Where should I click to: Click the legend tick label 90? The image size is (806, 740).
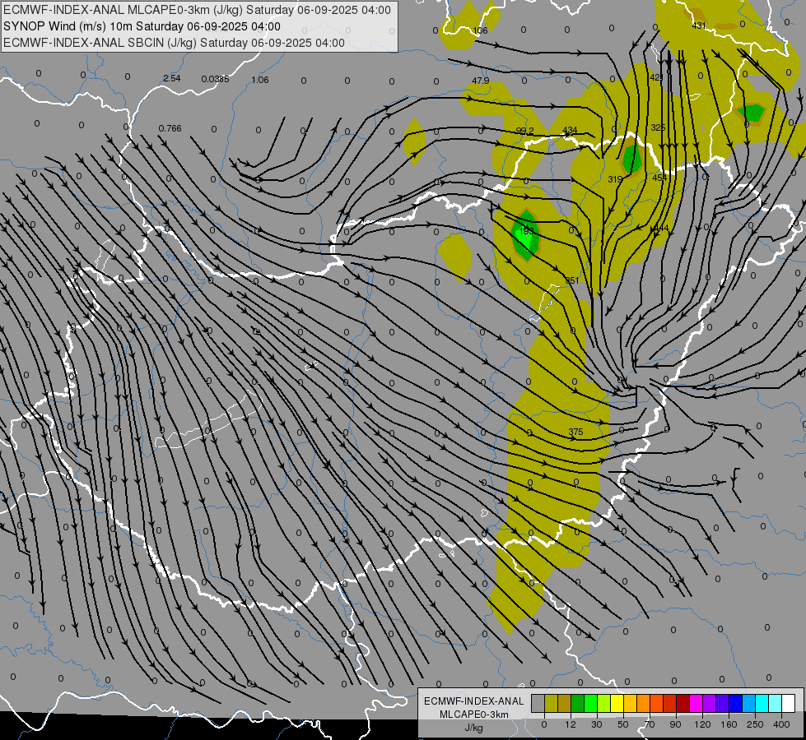(675, 724)
